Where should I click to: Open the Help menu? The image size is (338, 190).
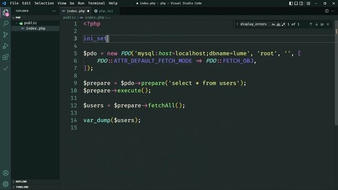tap(113, 3)
